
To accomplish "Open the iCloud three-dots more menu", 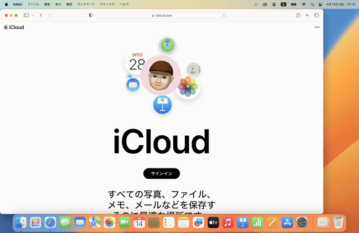I will [x=317, y=27].
